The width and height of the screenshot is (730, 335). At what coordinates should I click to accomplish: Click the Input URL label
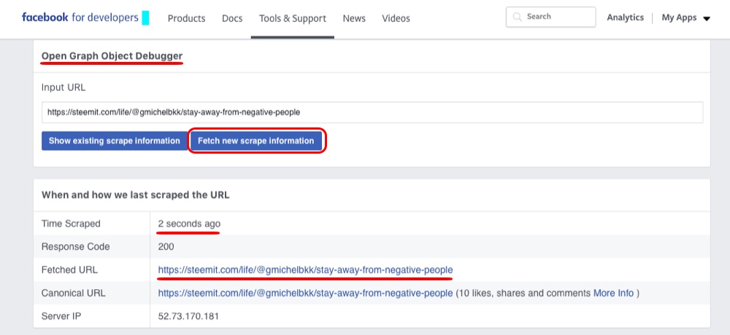[x=64, y=87]
